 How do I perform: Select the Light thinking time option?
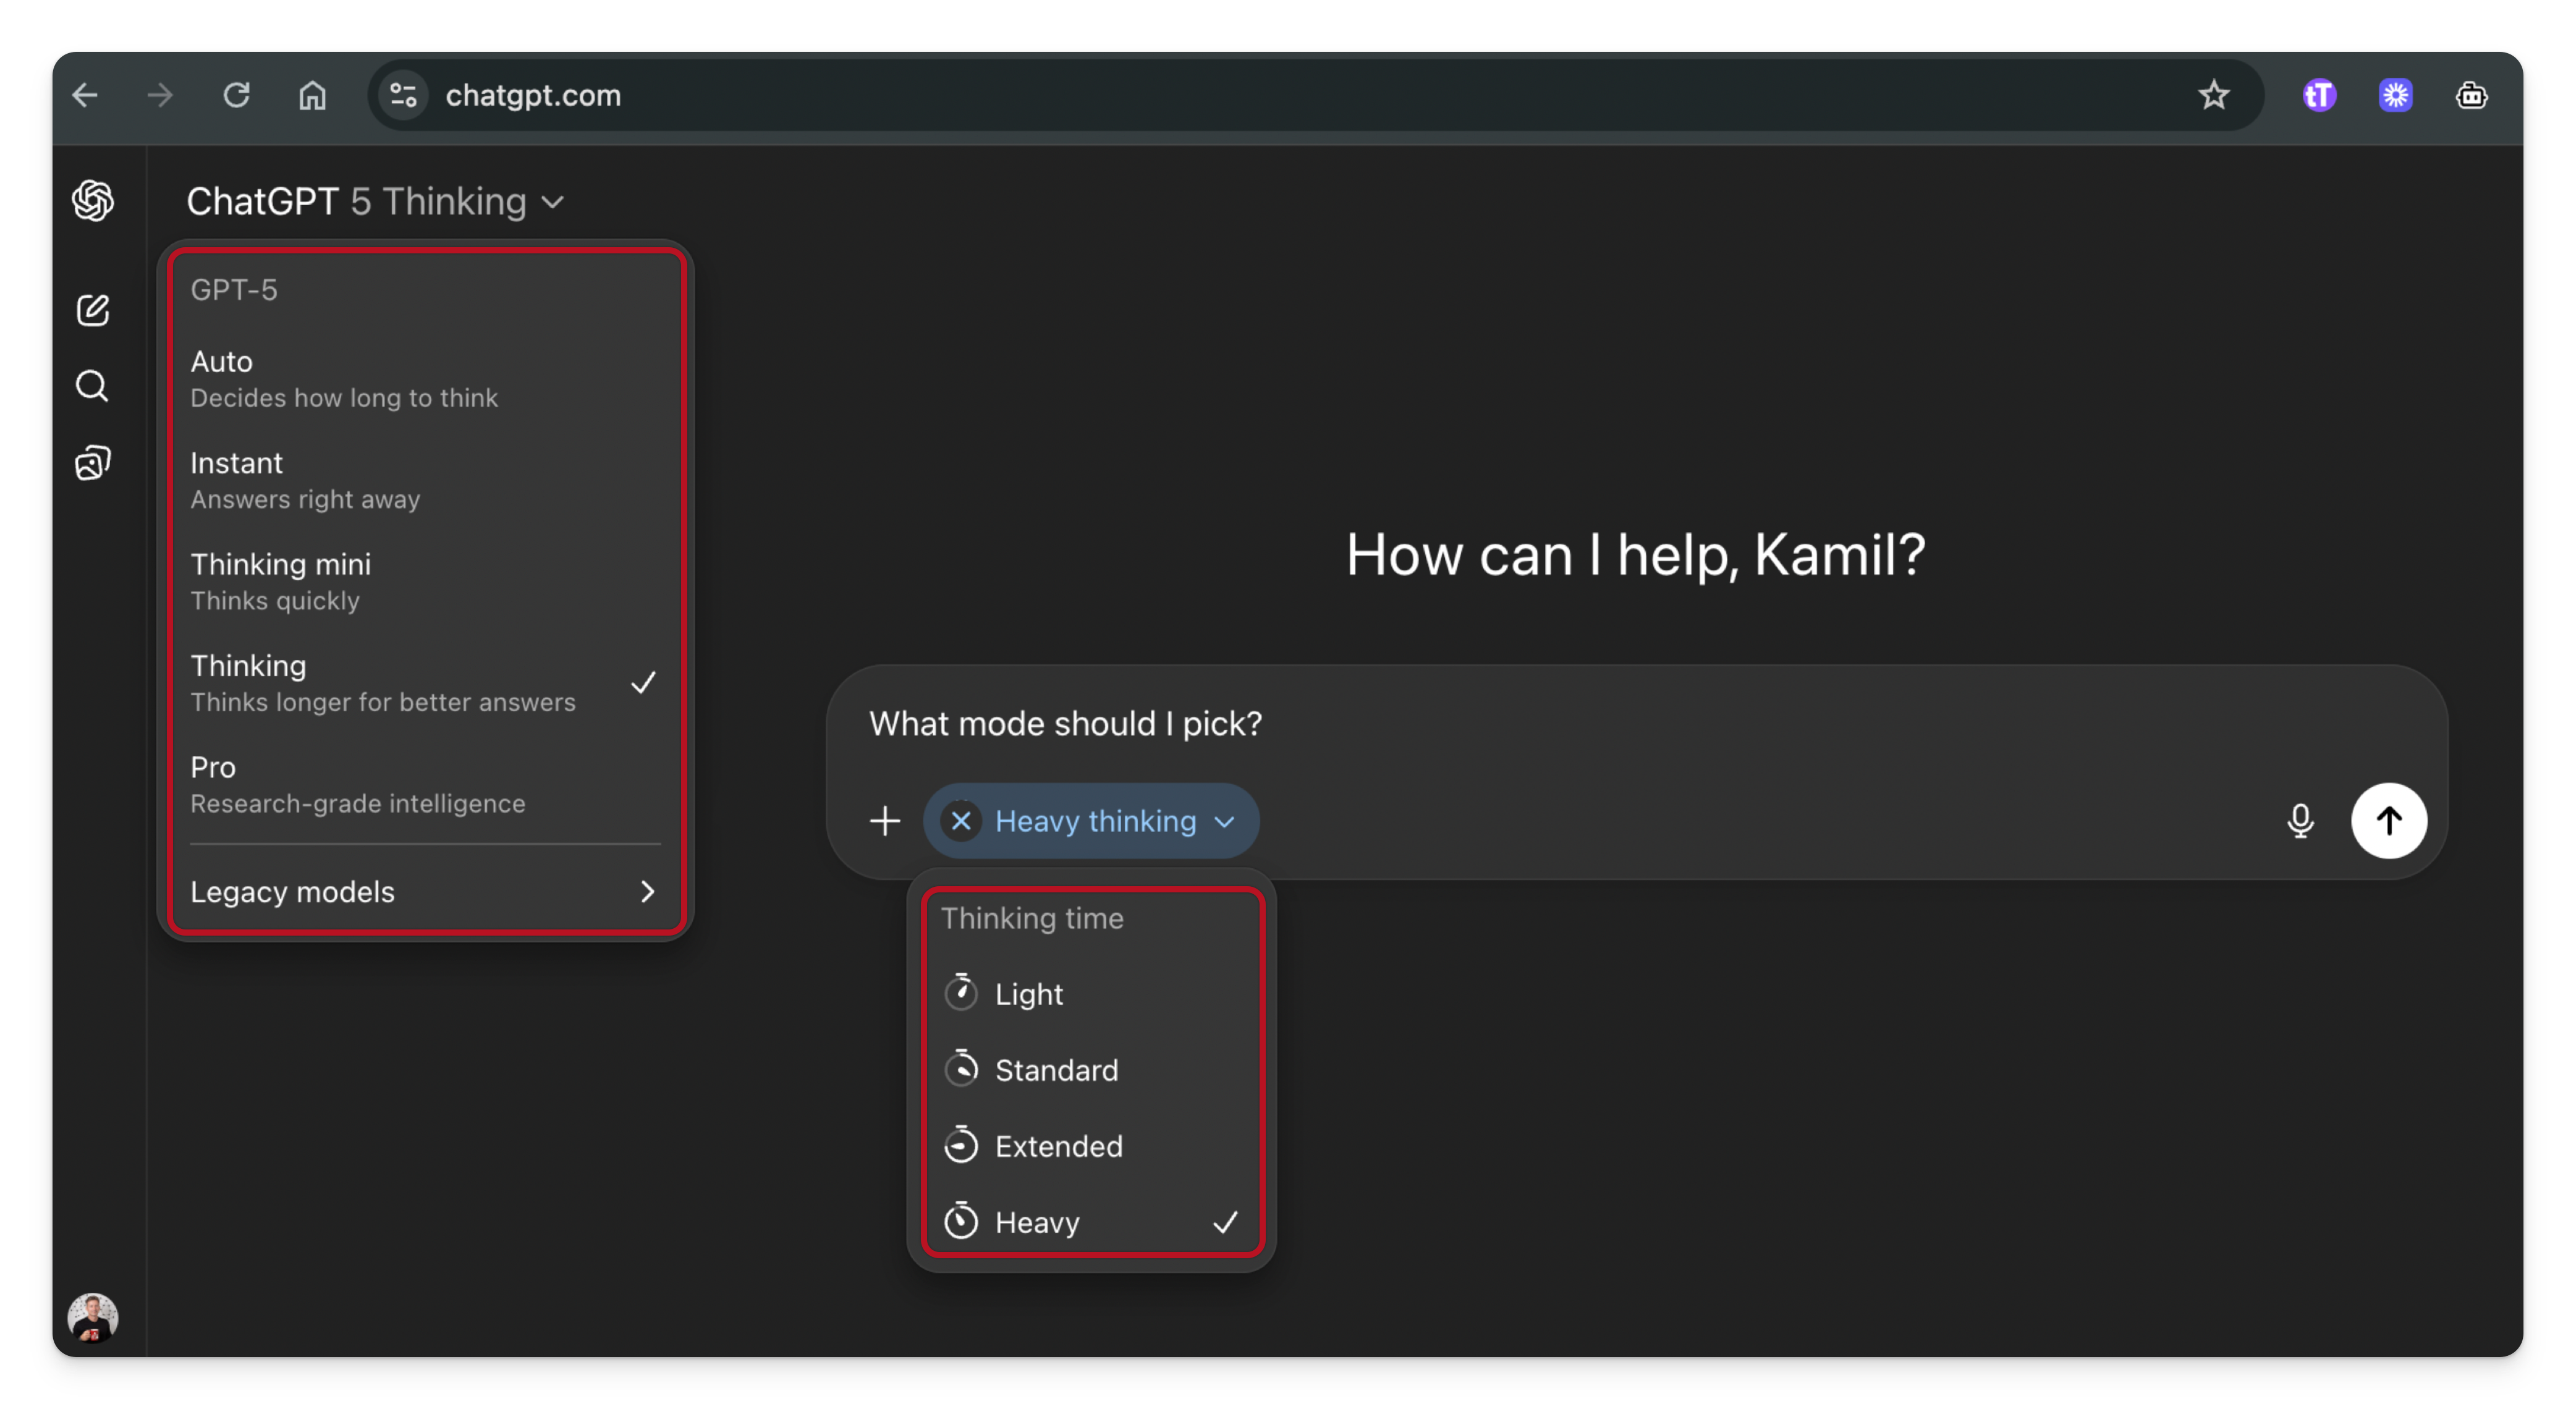(1029, 994)
